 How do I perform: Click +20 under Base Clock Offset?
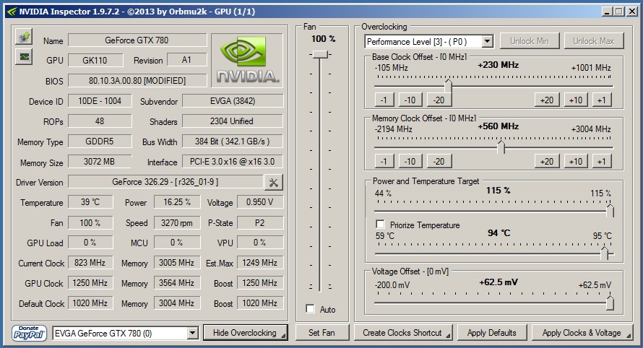[x=547, y=100]
